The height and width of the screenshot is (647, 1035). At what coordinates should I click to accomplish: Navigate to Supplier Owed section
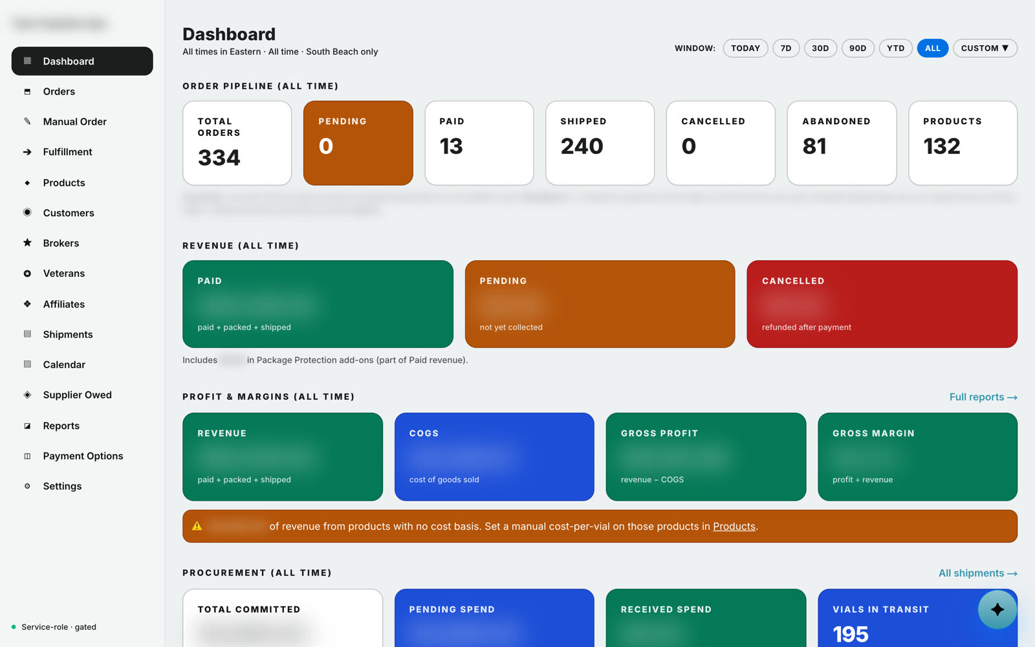[x=82, y=395]
